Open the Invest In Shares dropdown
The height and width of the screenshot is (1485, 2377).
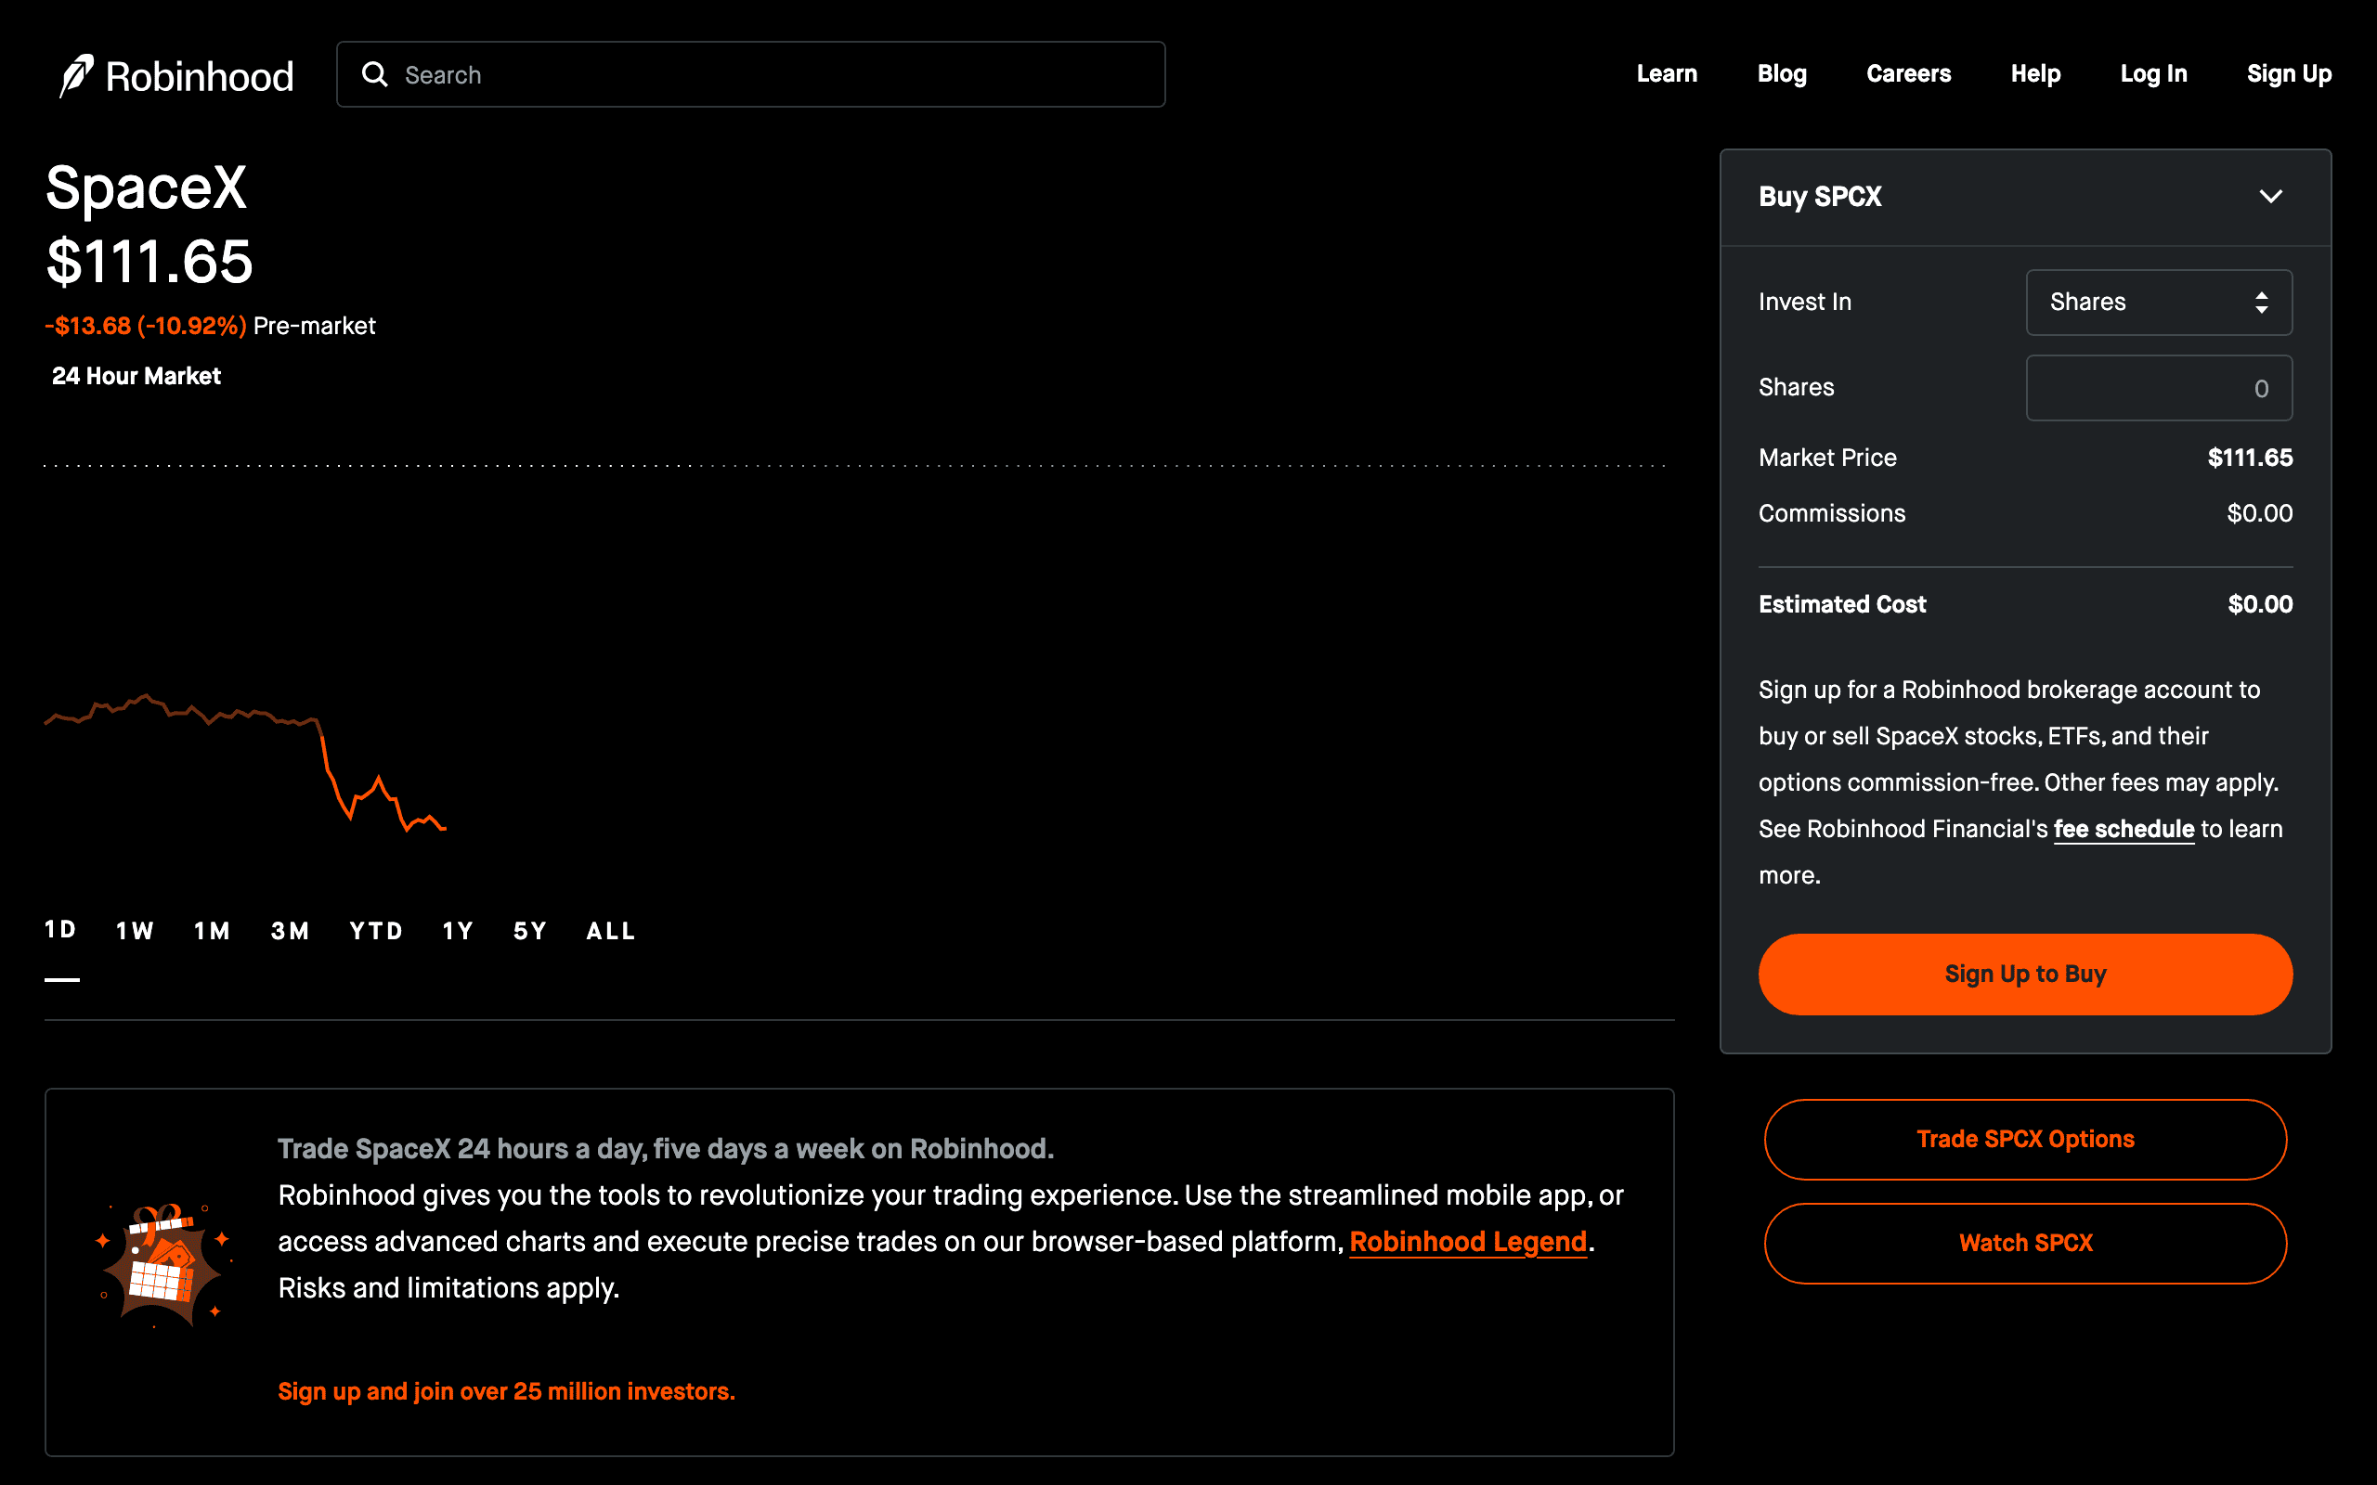(2159, 303)
